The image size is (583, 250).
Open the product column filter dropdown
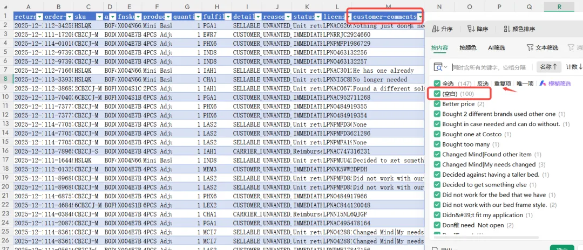click(x=168, y=17)
